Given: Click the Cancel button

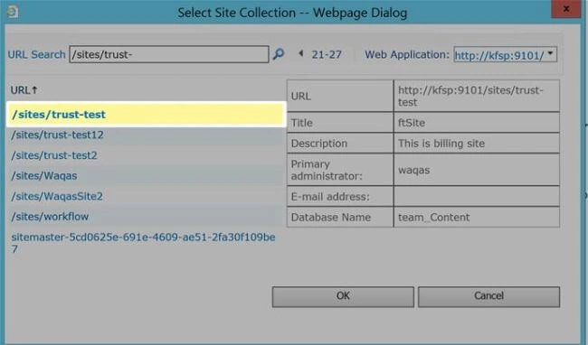Looking at the screenshot, I should coord(488,296).
